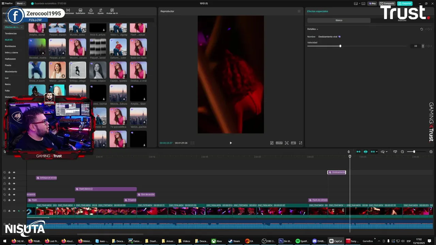Select the TV psicodélica effect thumbnail
Screen dimensions: 436x245
[118, 116]
